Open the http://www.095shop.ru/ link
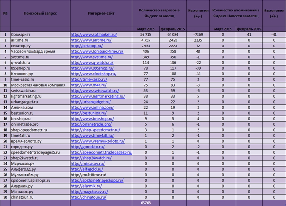 tap(92, 68)
